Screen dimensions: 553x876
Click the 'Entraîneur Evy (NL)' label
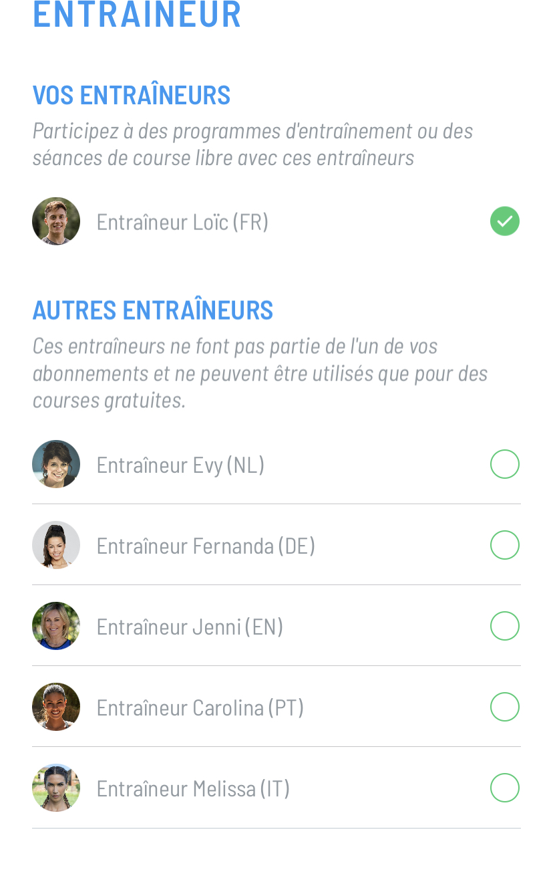tap(180, 465)
